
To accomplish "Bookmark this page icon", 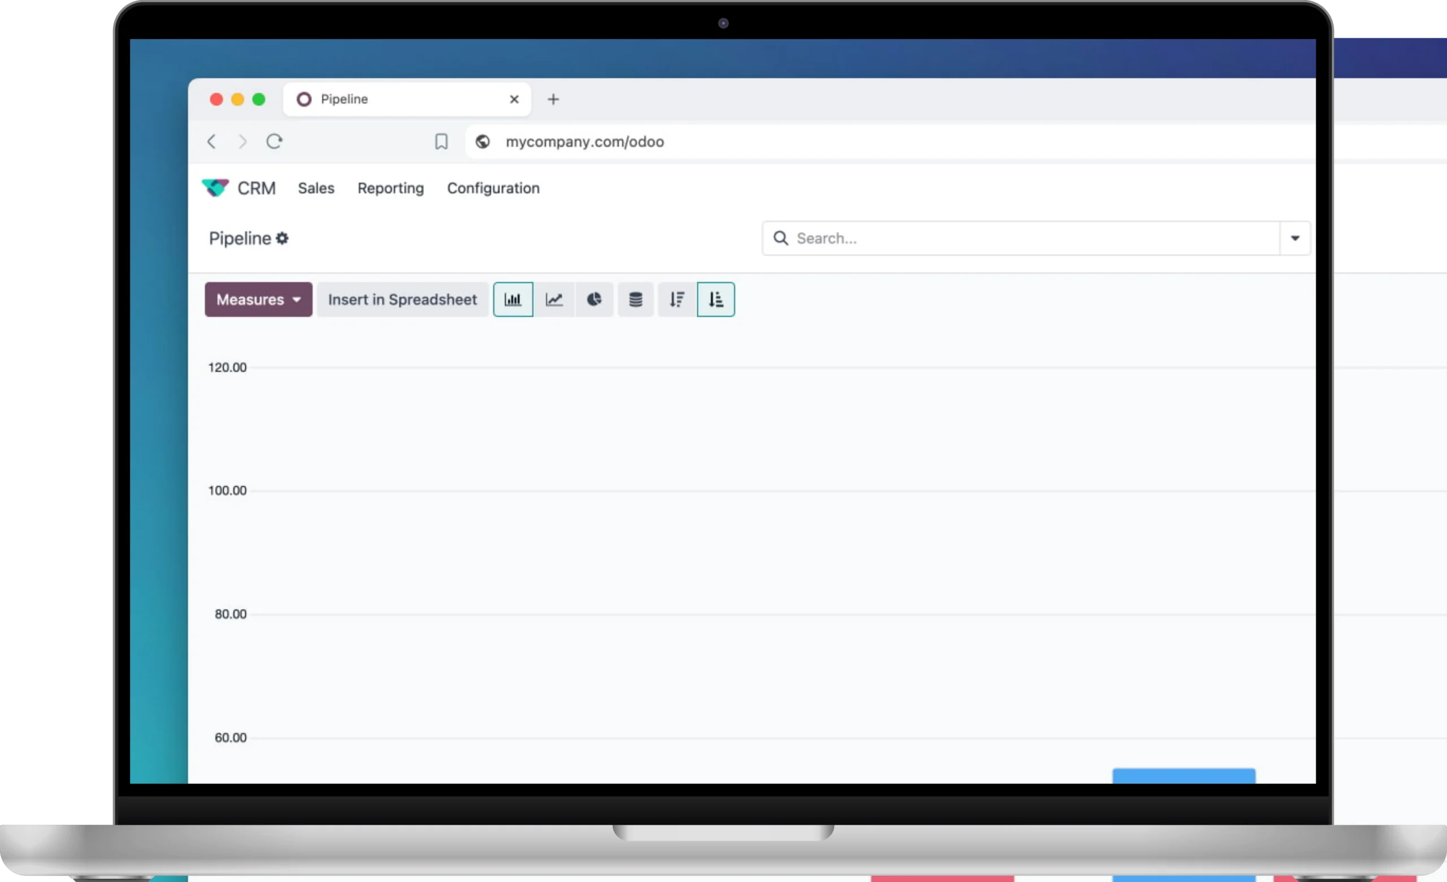I will tap(441, 141).
